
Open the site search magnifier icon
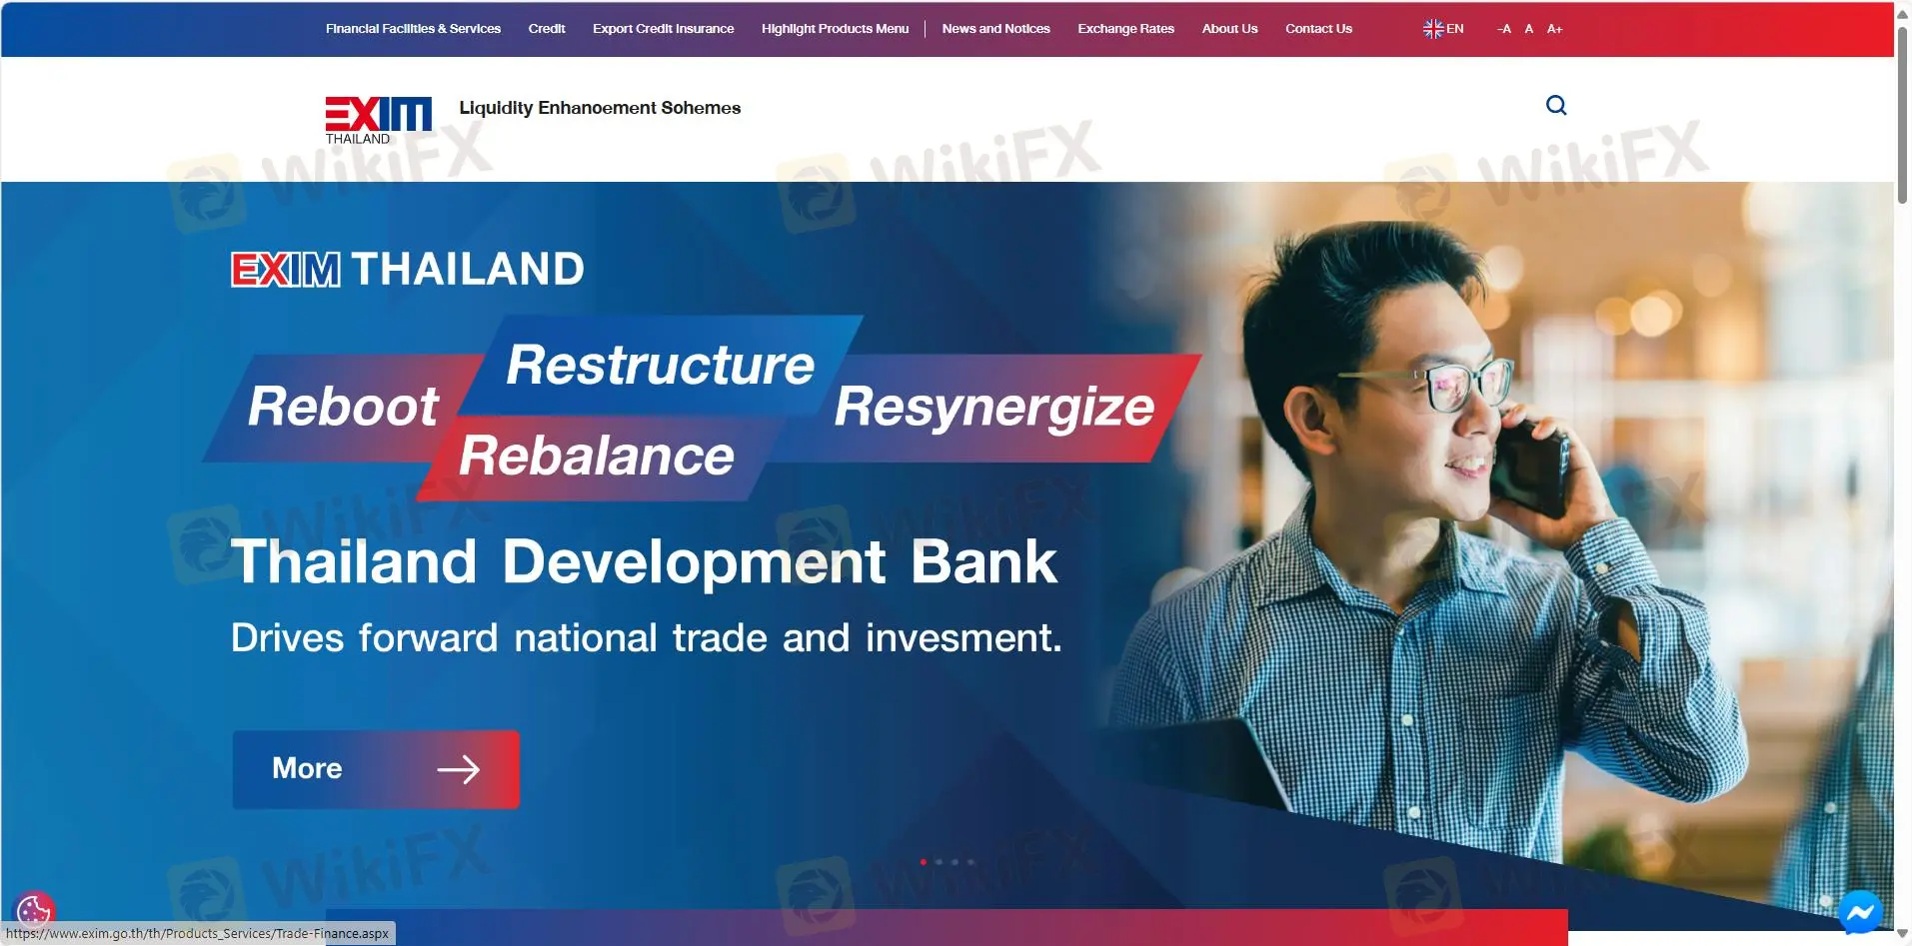click(x=1555, y=104)
